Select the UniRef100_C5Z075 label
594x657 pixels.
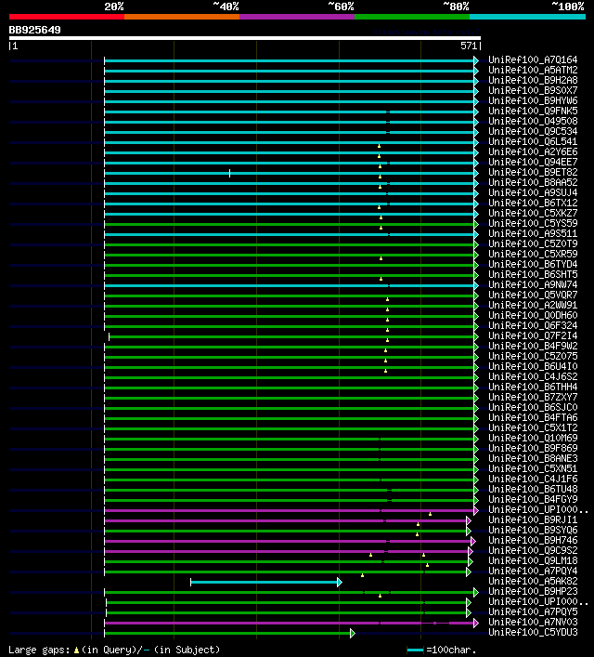pos(533,357)
